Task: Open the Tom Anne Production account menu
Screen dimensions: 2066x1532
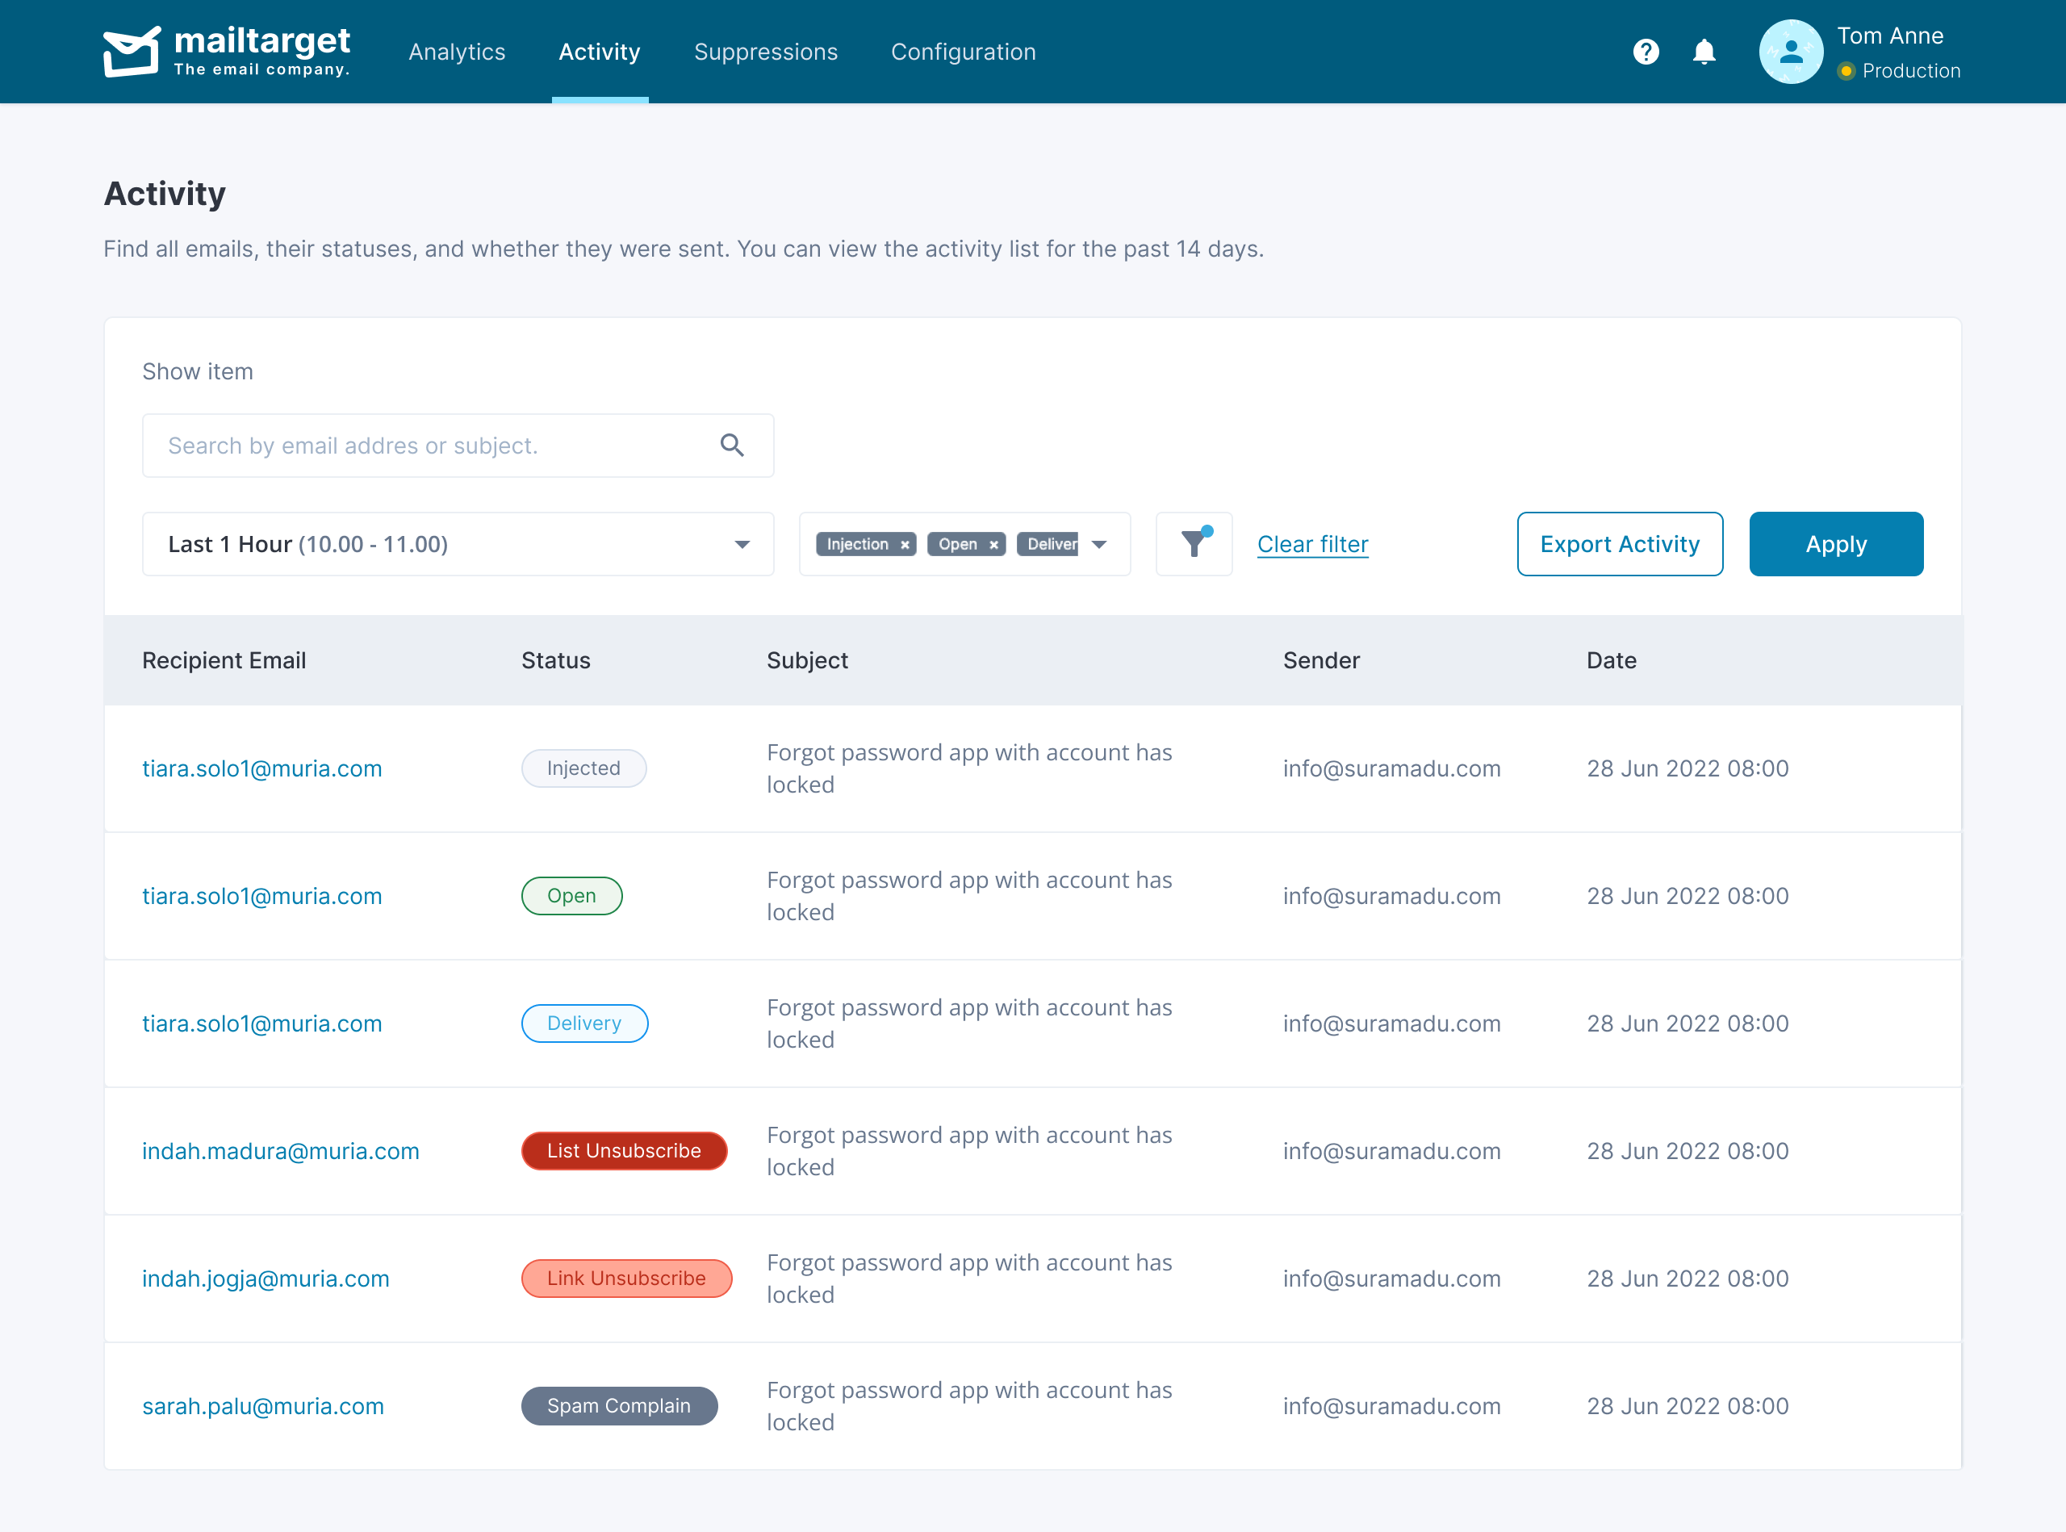Action: [1897, 52]
